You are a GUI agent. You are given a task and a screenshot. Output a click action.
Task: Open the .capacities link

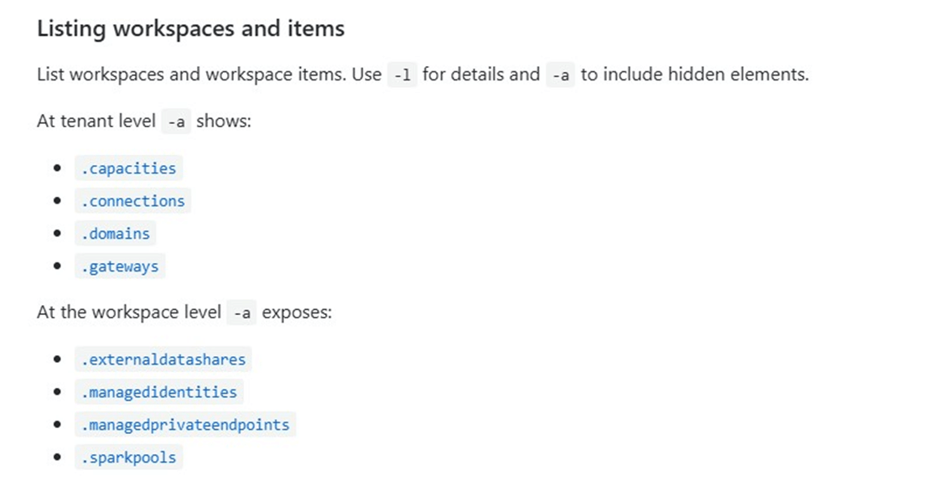pos(128,168)
